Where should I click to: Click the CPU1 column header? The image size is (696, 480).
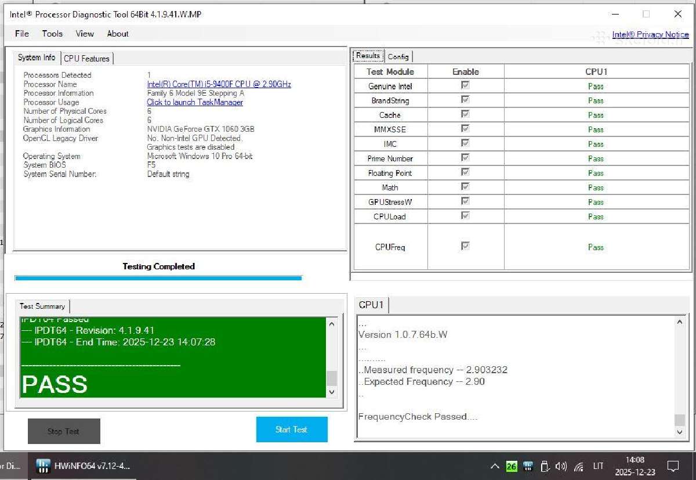[596, 71]
